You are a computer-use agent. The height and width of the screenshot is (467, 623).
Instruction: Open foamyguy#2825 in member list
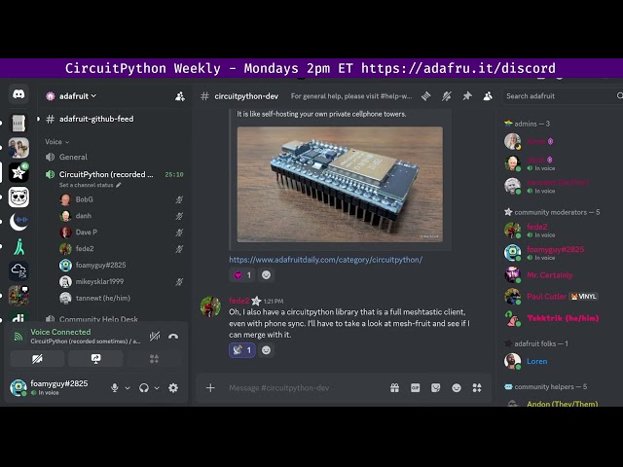click(555, 253)
